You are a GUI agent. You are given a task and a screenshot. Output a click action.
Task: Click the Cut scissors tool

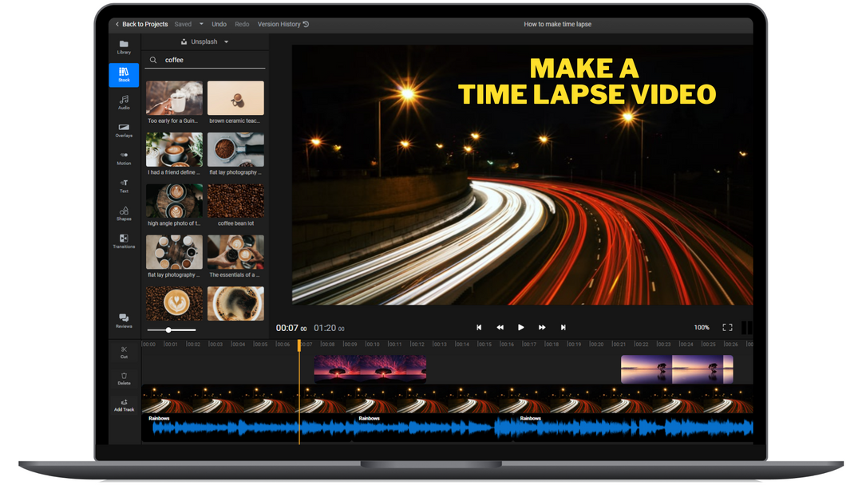(124, 352)
